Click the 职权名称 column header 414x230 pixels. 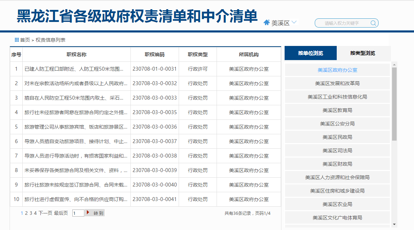click(76, 54)
